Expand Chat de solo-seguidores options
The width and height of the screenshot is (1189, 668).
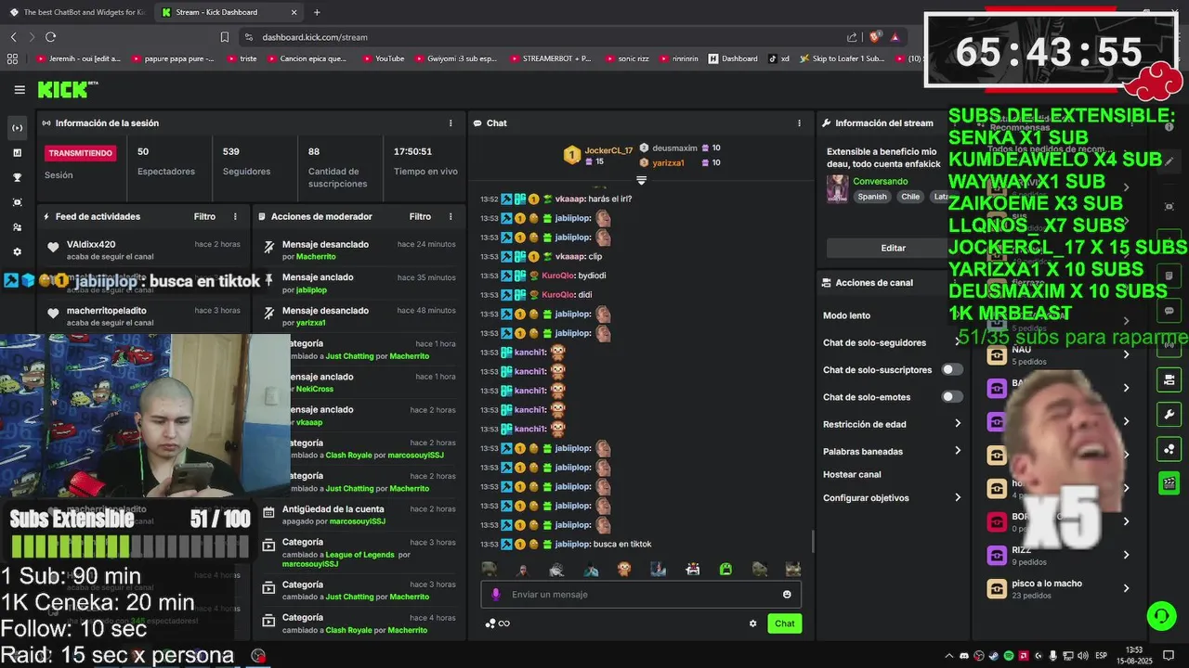(x=892, y=342)
